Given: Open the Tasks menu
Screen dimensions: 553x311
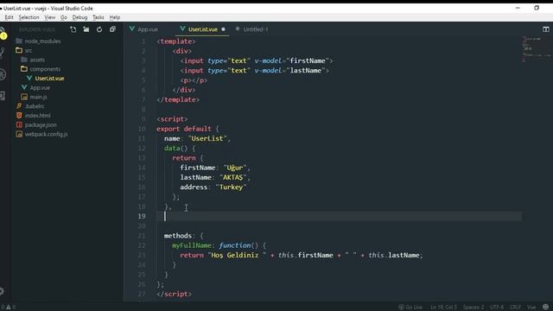Looking at the screenshot, I should [98, 17].
